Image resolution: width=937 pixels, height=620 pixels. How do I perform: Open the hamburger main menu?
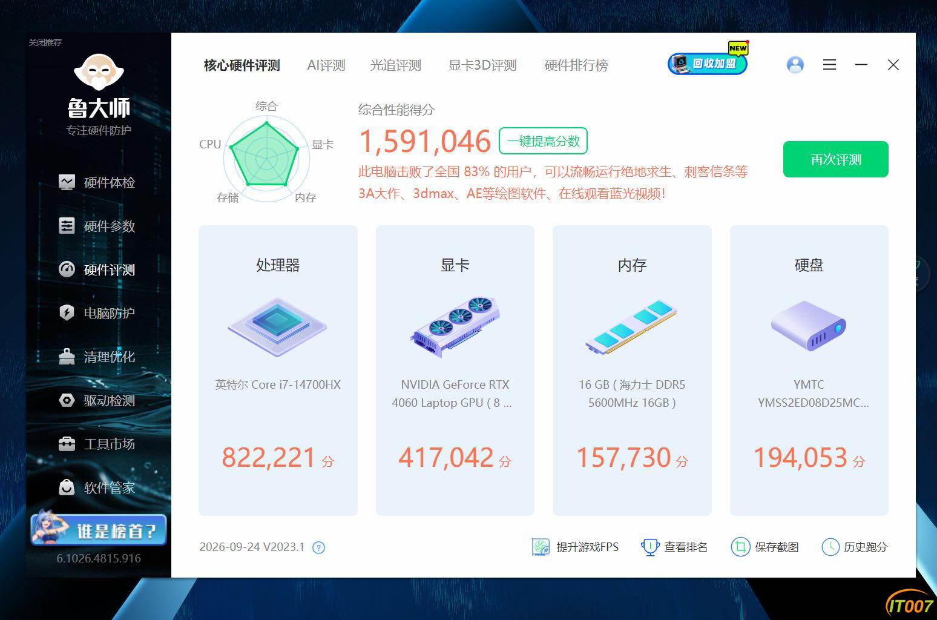click(830, 65)
